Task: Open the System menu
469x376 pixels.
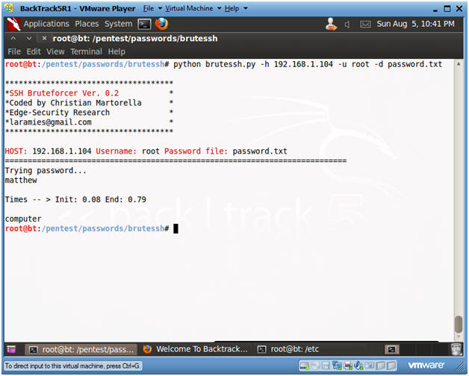Action: pos(118,24)
